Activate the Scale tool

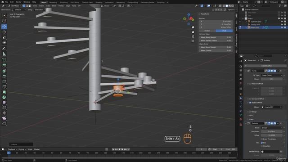(4, 37)
